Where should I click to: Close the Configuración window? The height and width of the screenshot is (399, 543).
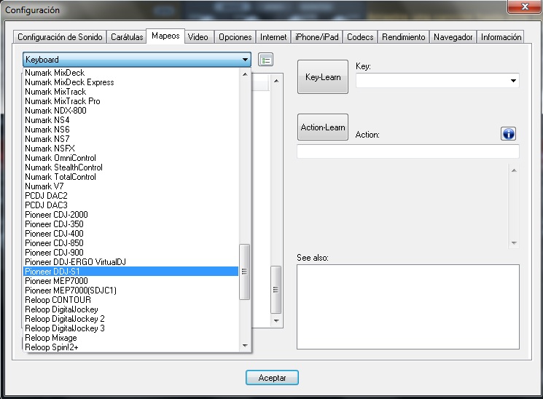click(x=525, y=7)
